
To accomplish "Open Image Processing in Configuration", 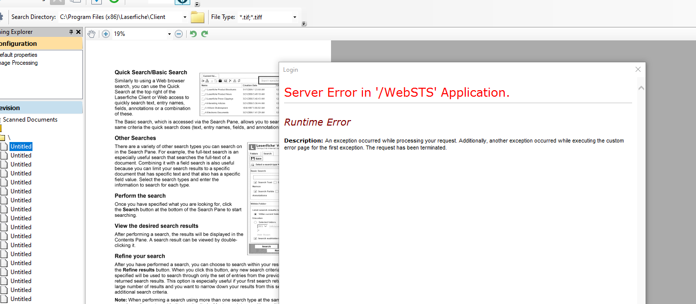I will click(x=19, y=63).
